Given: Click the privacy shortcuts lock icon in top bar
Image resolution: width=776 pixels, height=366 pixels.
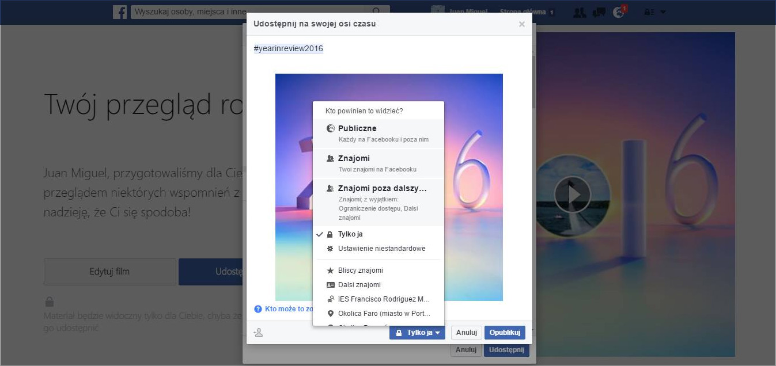Looking at the screenshot, I should point(649,12).
